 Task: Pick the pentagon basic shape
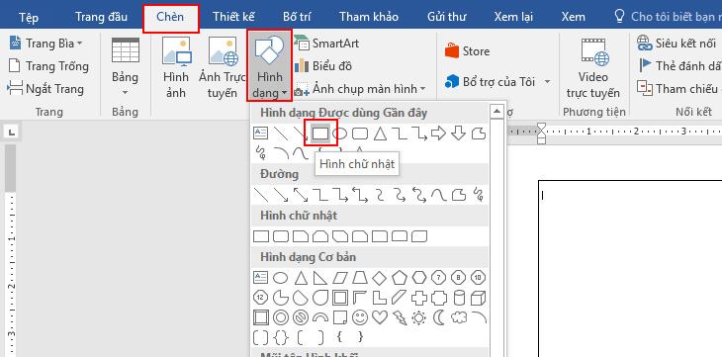pyautogui.click(x=400, y=278)
